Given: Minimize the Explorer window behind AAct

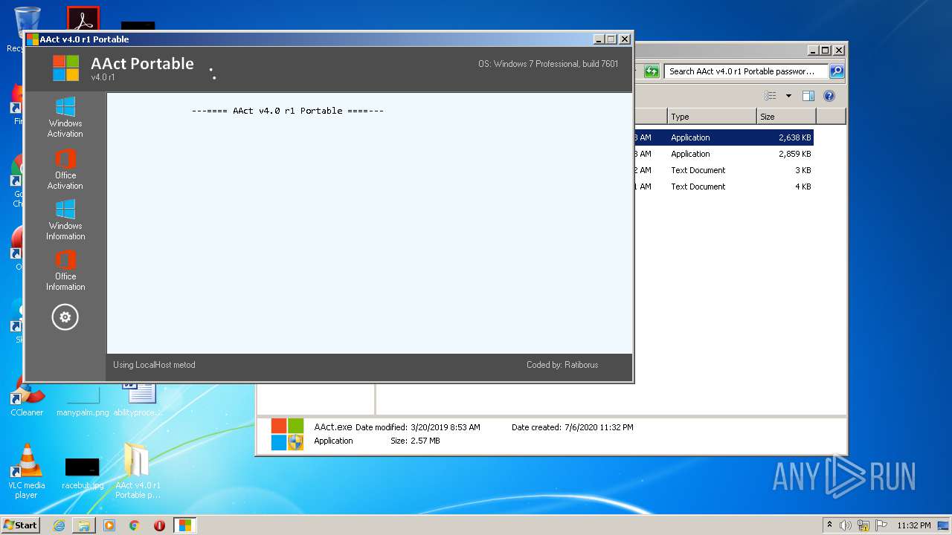Looking at the screenshot, I should [x=813, y=51].
